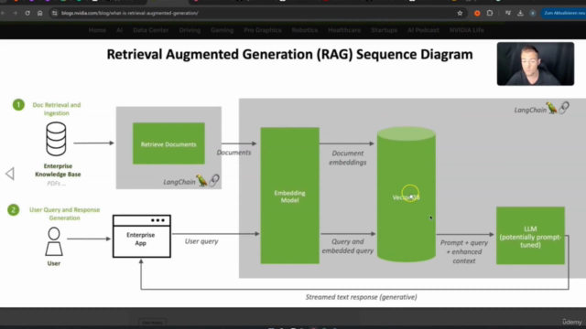The image size is (586, 329).
Task: Click the browser forward arrow
Action: [x=15, y=13]
